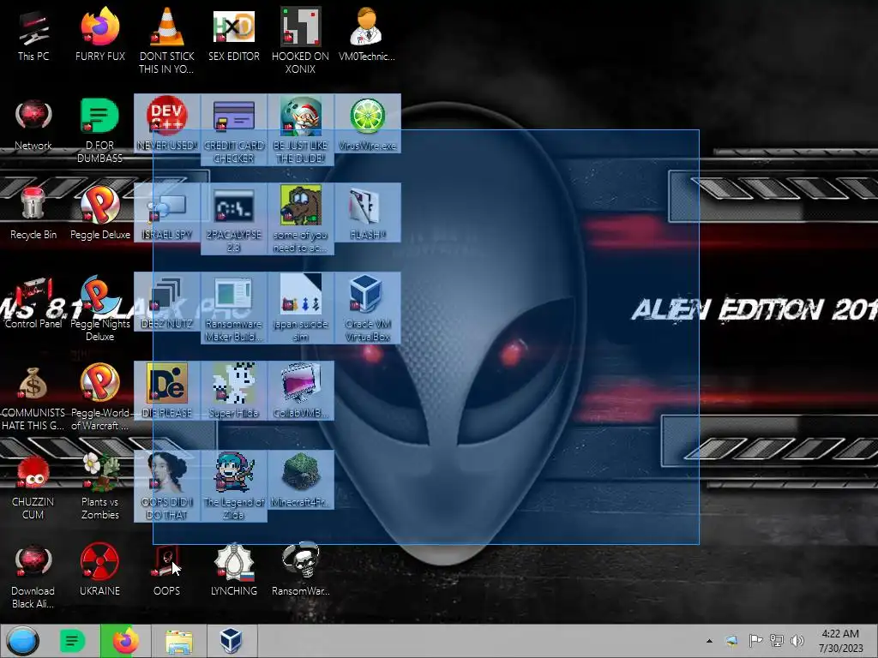Click the green chat app taskbar button
The image size is (878, 658).
tap(72, 641)
